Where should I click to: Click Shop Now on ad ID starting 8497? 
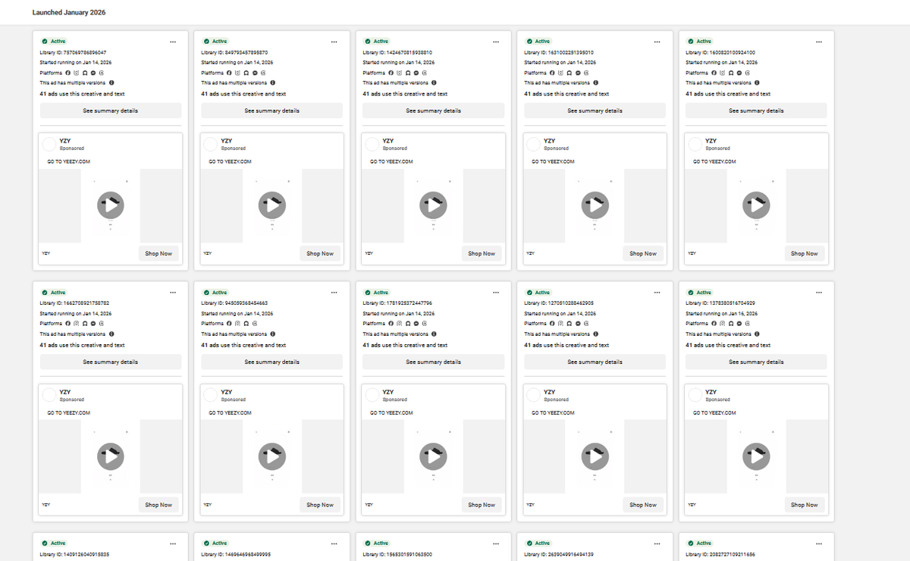pos(320,253)
